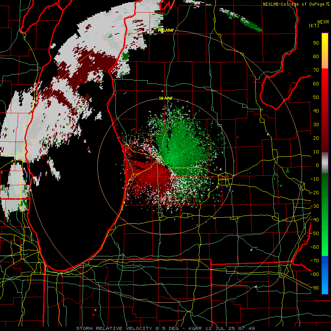Screen dimensions: 331x331
Task: Click the -70 scale value
Action: pyautogui.click(x=314, y=261)
